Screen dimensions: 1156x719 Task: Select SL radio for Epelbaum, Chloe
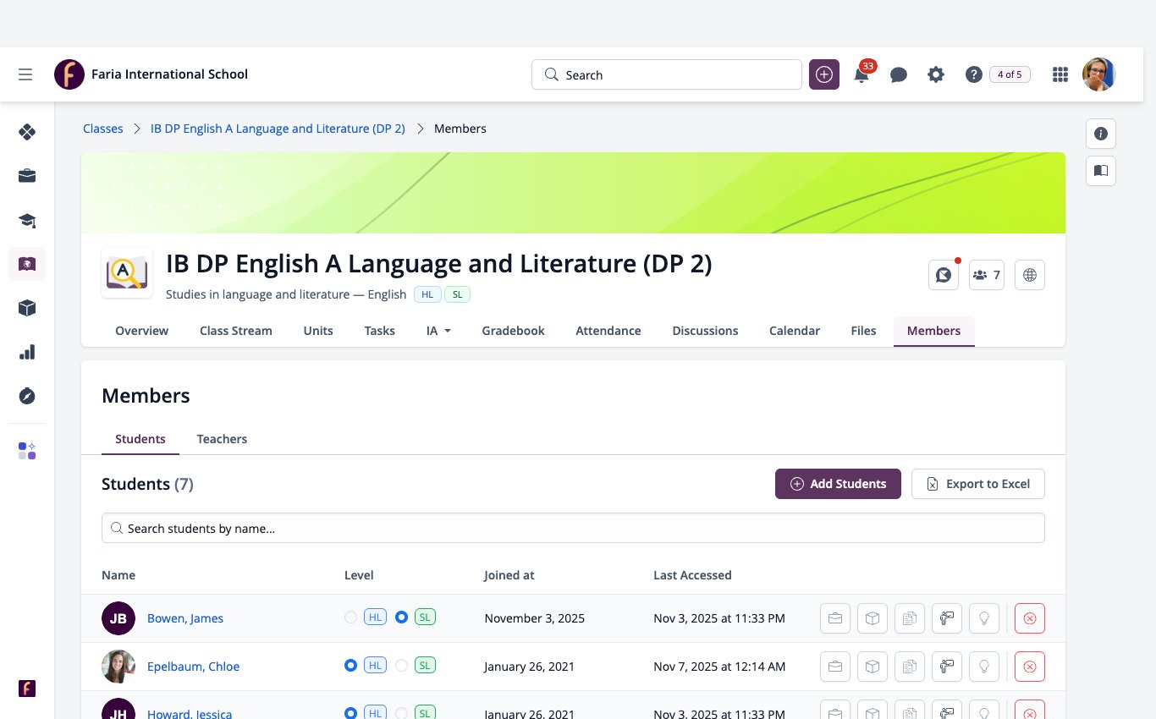pyautogui.click(x=402, y=666)
